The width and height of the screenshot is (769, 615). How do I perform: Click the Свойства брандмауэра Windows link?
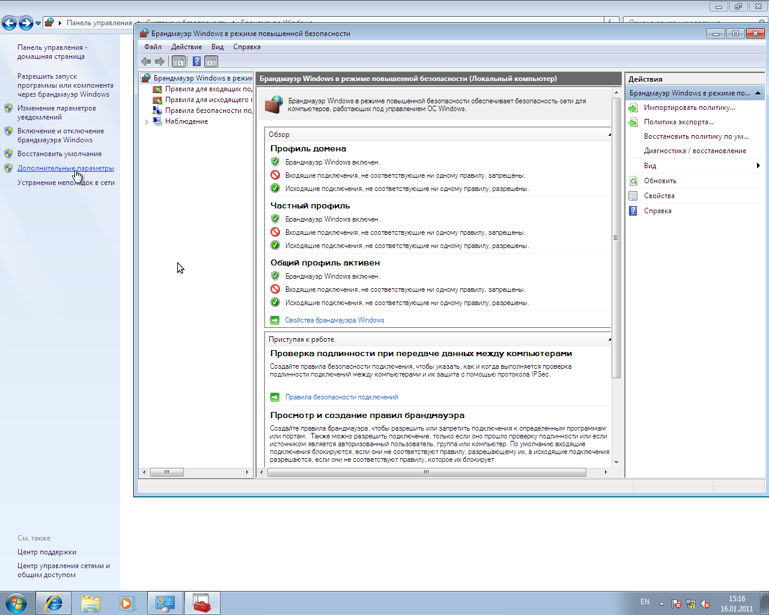coord(335,320)
